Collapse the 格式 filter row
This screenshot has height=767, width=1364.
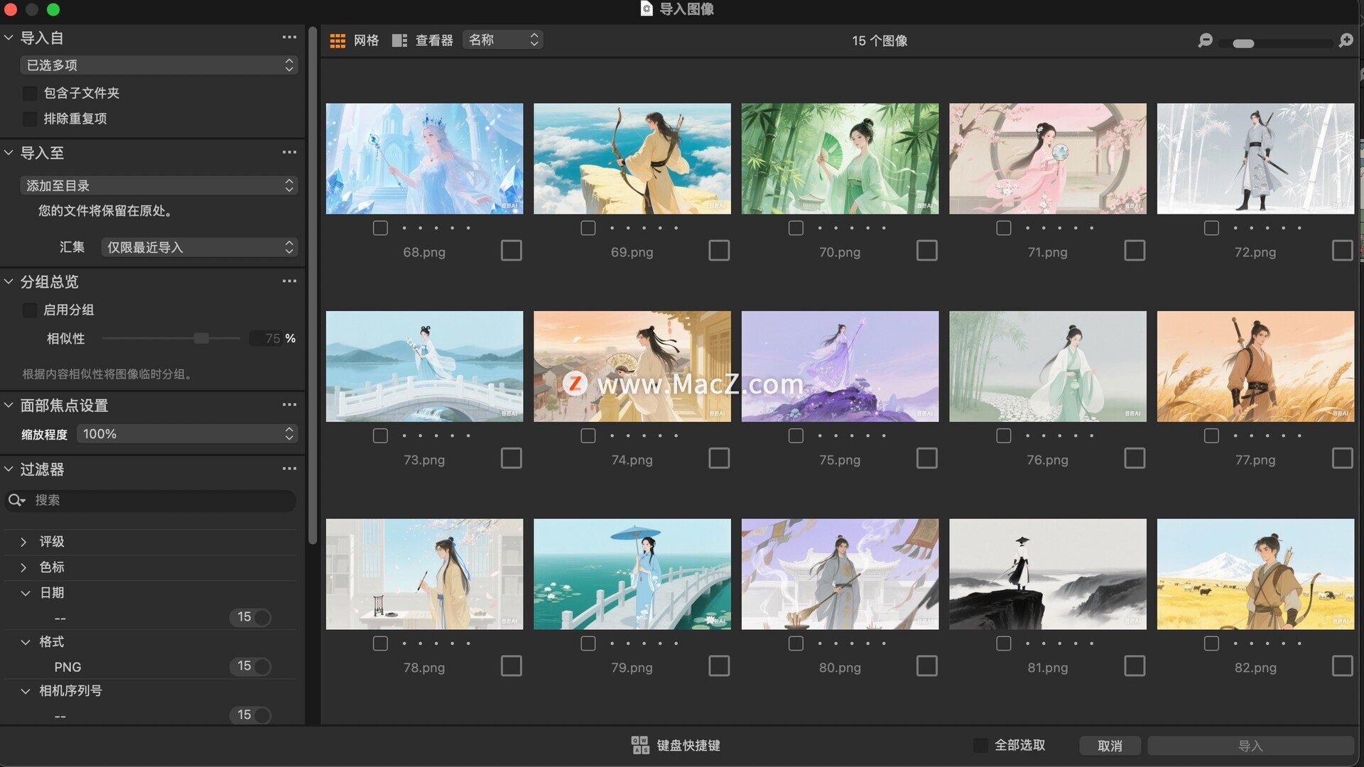(x=25, y=642)
